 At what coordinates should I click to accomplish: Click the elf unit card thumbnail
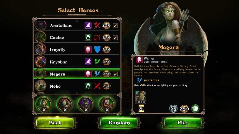[x=141, y=97]
